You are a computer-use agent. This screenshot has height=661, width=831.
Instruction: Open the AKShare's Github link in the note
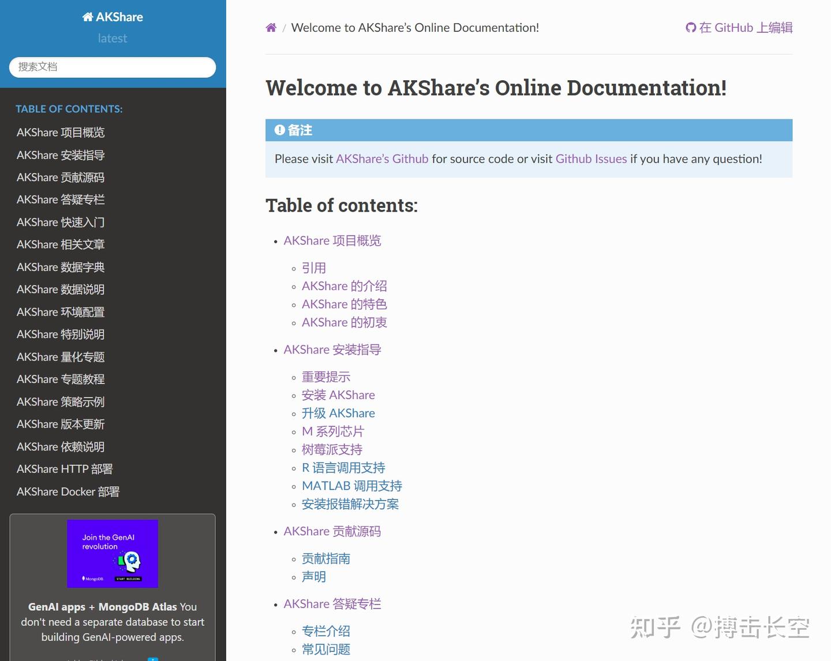382,159
